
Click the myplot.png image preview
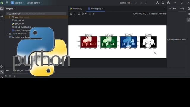coord(117,42)
